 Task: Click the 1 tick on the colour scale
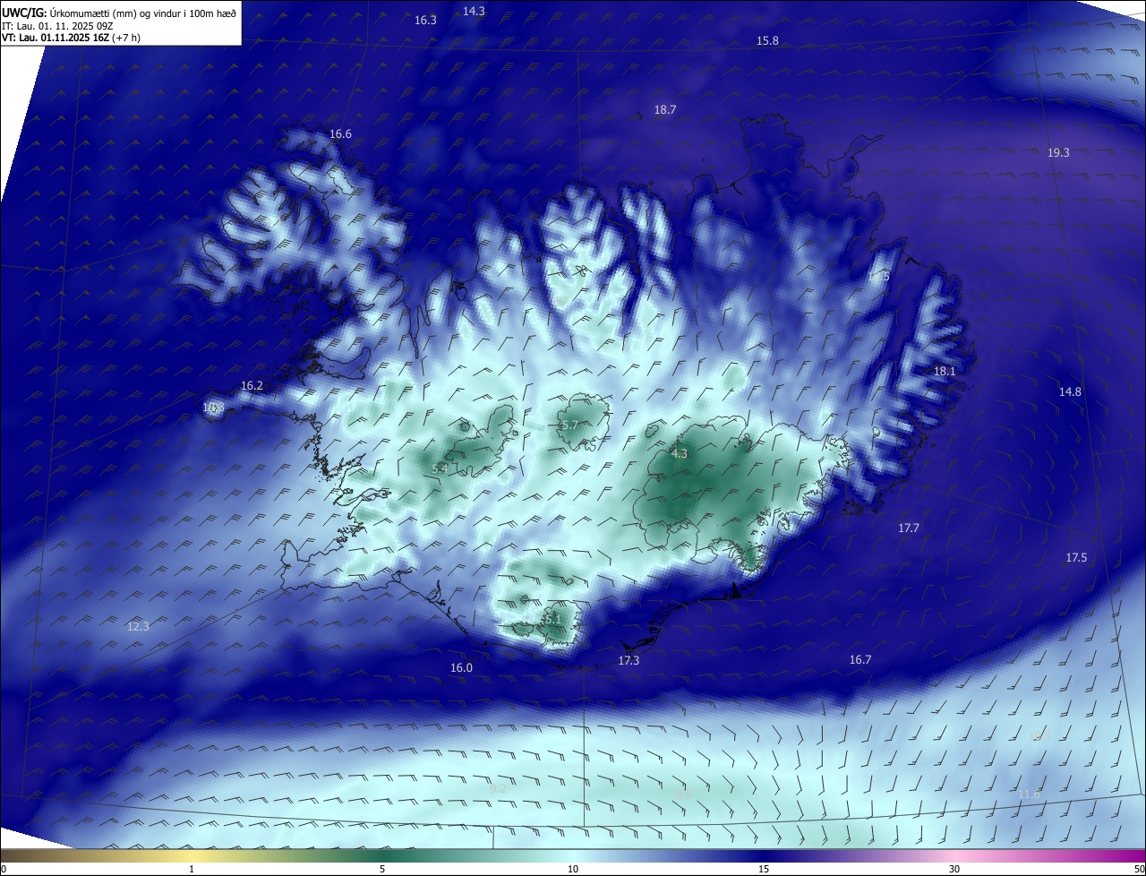coord(192,870)
